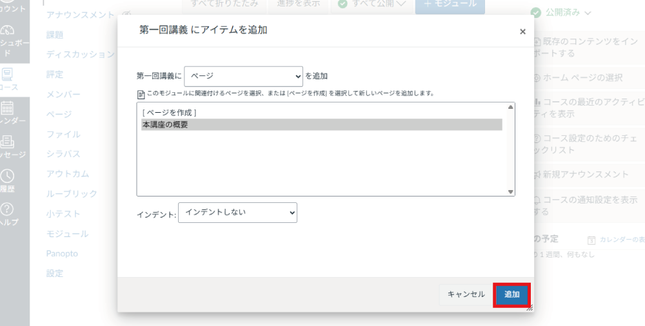Click the 進捗を表示 button

(299, 5)
